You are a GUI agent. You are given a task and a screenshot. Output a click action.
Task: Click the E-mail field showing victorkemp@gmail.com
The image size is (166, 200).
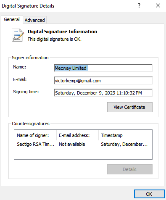pyautogui.click(x=103, y=81)
